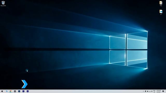Open the gray app icon beside Chrome

click(x=15, y=91)
